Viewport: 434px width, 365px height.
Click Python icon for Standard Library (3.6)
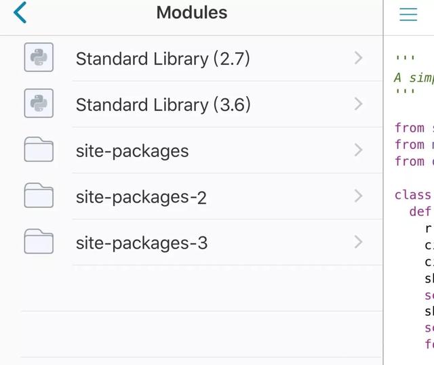(39, 104)
